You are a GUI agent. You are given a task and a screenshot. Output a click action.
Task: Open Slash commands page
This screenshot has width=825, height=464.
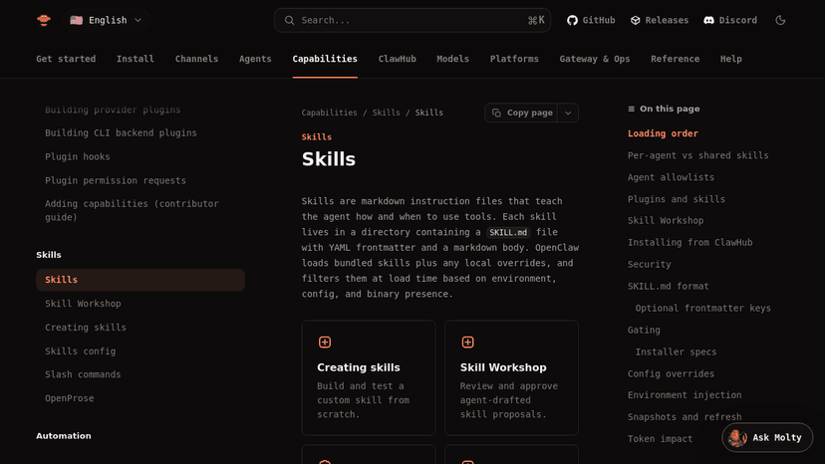pos(83,374)
